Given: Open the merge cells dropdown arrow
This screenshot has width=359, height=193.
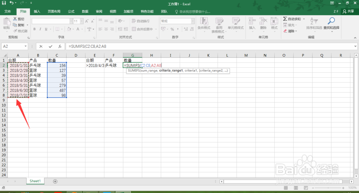Looking at the screenshot, I should 156,29.
